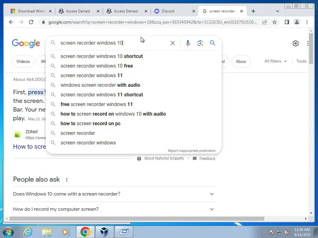Select 'how to screen record on windows 10 with audio'
This screenshot has height=238, width=318.
point(134,114)
